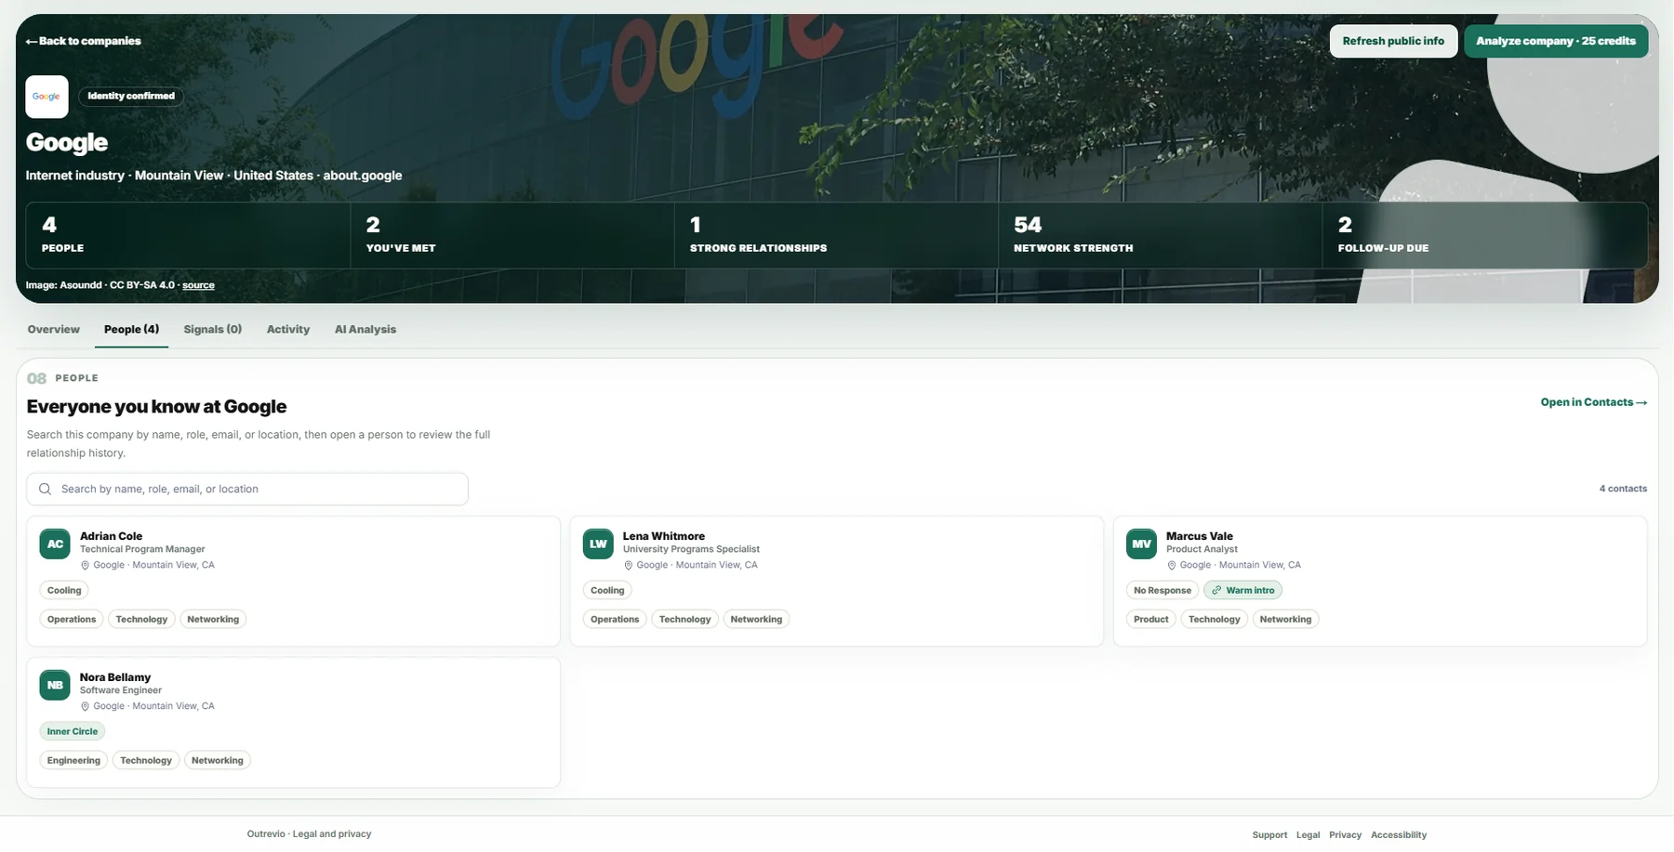Screen dimensions: 1674x852
Task: Focus the search by name field
Action: (247, 489)
